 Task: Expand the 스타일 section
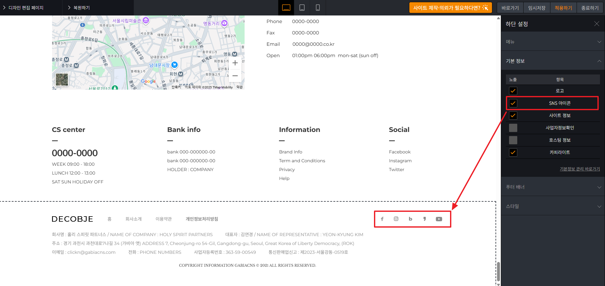point(553,206)
